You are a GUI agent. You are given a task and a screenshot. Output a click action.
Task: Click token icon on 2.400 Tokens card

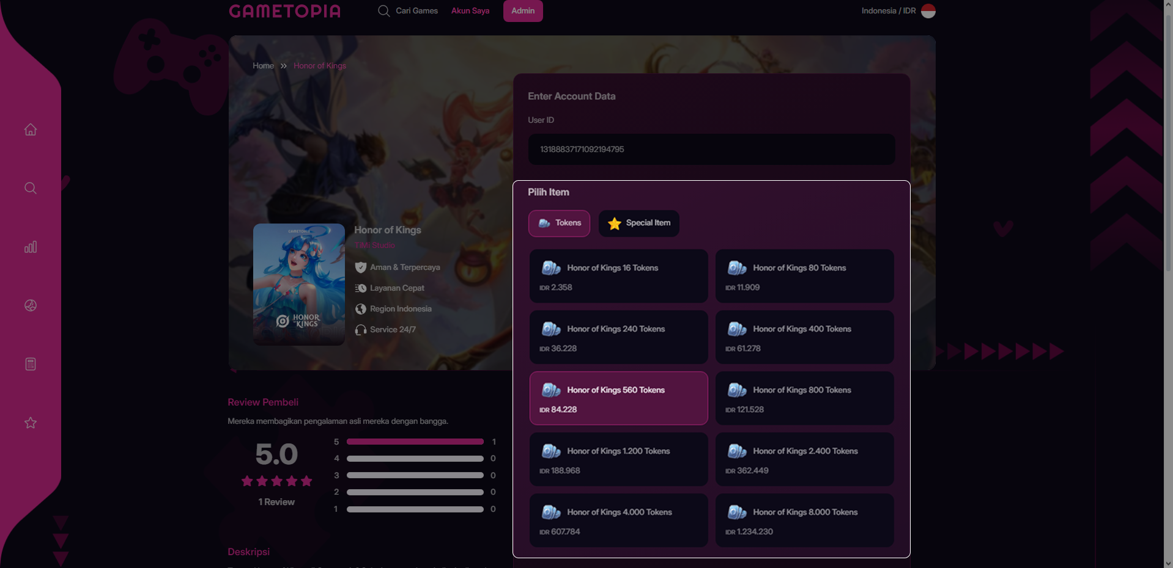[737, 451]
